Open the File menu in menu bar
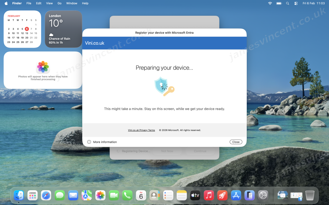 29,3
